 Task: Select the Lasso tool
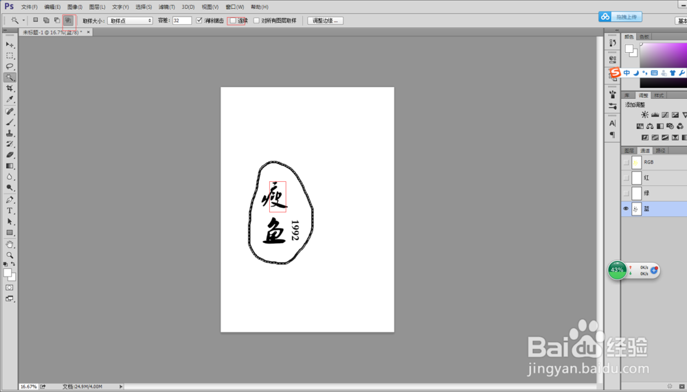(x=10, y=67)
